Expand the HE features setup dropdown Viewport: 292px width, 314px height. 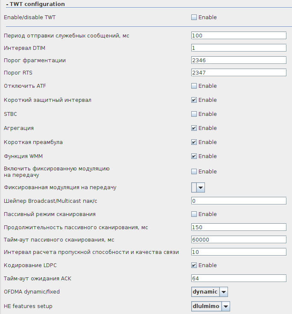pyautogui.click(x=226, y=306)
